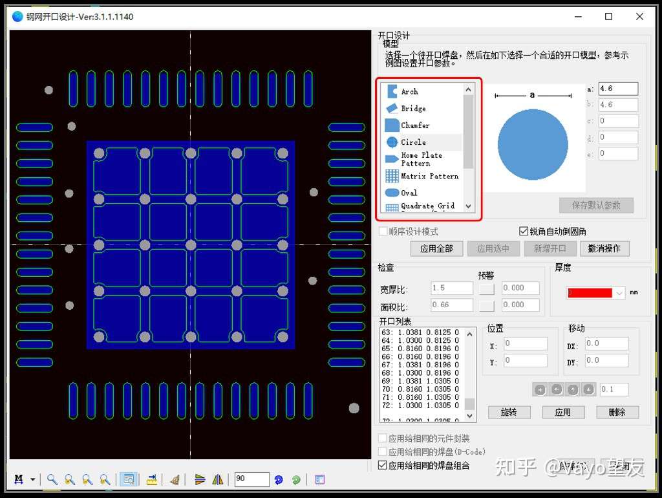Click the opening list scroll-up arrow
662x498 pixels.
[470, 334]
